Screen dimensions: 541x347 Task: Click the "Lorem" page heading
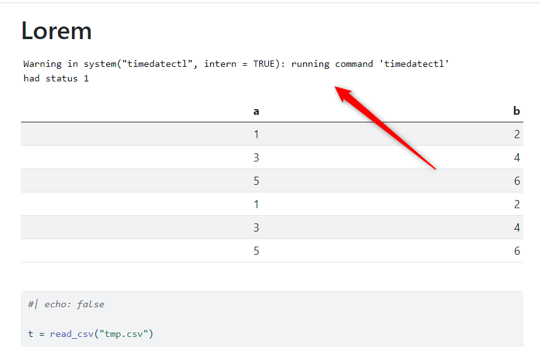click(56, 31)
